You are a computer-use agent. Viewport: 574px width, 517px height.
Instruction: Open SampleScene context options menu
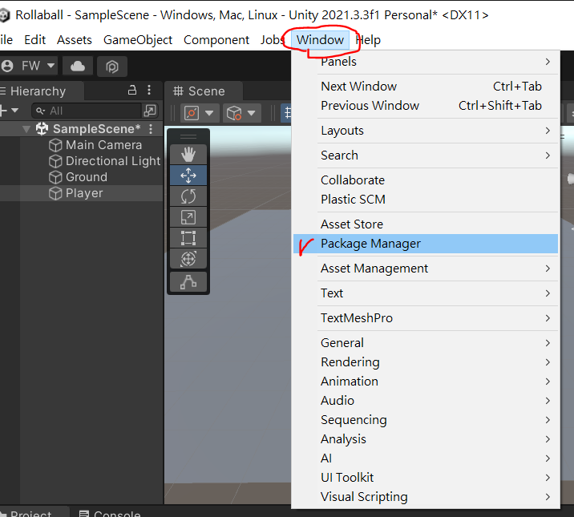pyautogui.click(x=151, y=129)
